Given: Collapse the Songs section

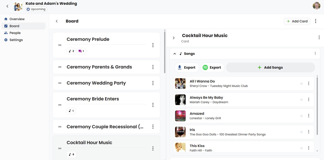Looking at the screenshot, I should [x=175, y=54].
